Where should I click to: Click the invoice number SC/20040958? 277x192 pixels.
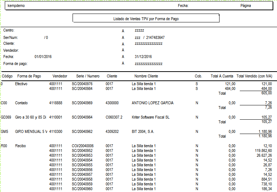pos(82,179)
